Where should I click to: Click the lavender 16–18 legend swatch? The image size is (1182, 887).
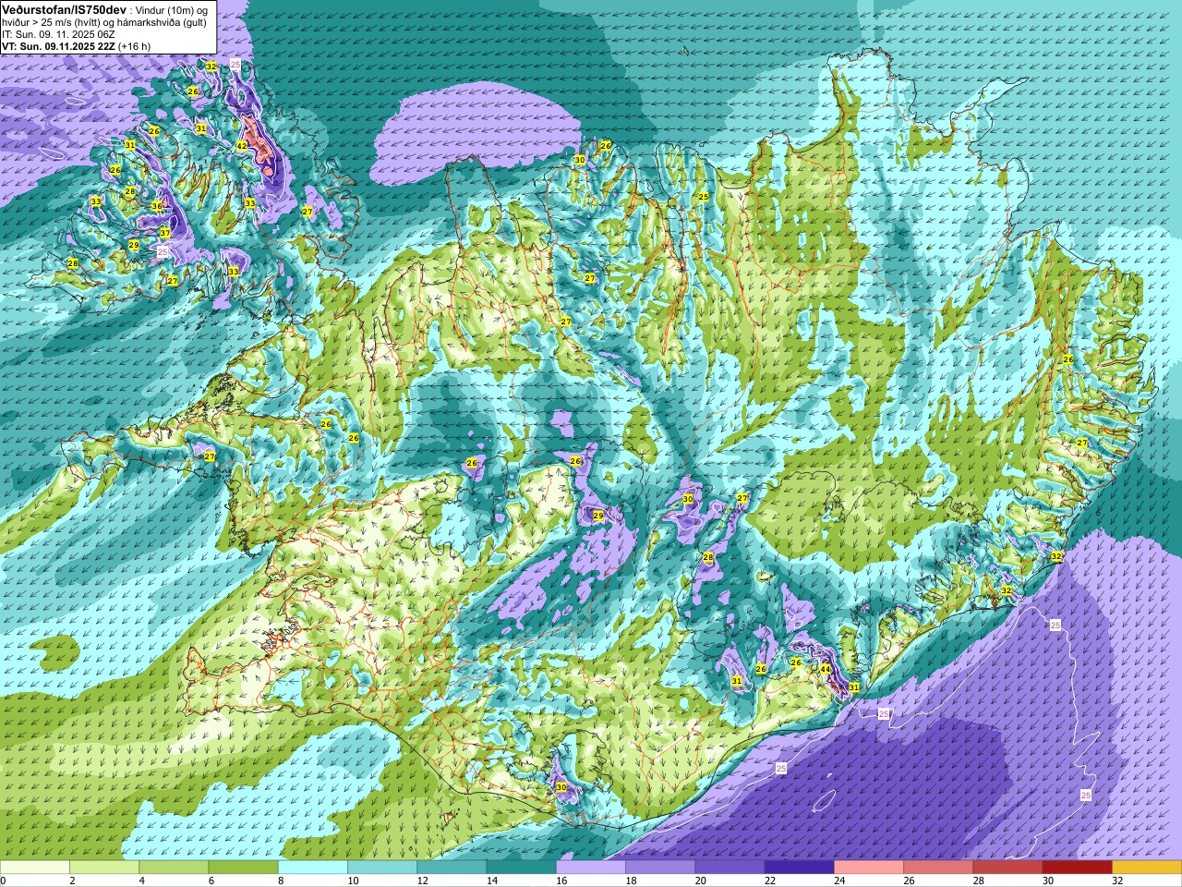[x=591, y=868]
